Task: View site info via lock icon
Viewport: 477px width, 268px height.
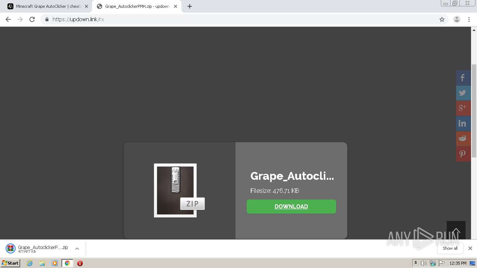Action: point(47,19)
